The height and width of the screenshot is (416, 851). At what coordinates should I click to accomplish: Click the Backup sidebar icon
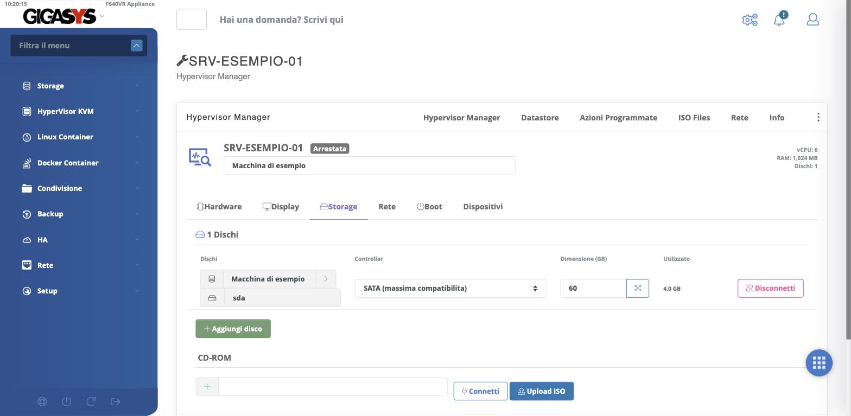(27, 214)
